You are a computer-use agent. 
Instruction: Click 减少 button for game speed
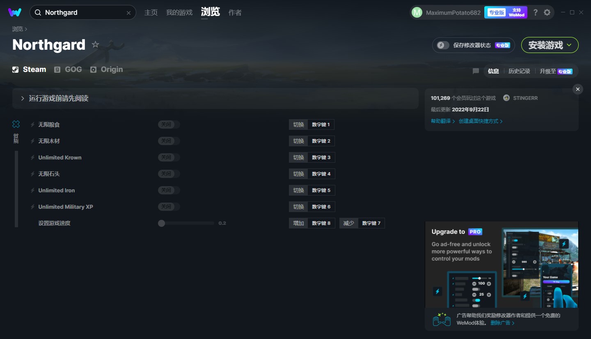(349, 223)
